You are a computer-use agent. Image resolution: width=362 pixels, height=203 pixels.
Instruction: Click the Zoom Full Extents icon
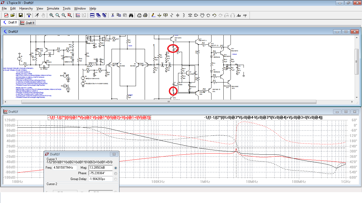[70, 15]
